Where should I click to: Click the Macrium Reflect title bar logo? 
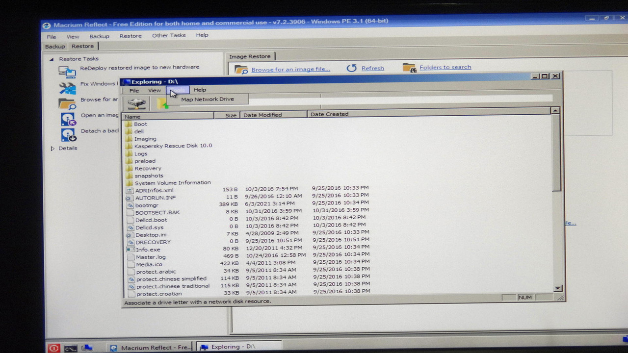tap(47, 25)
